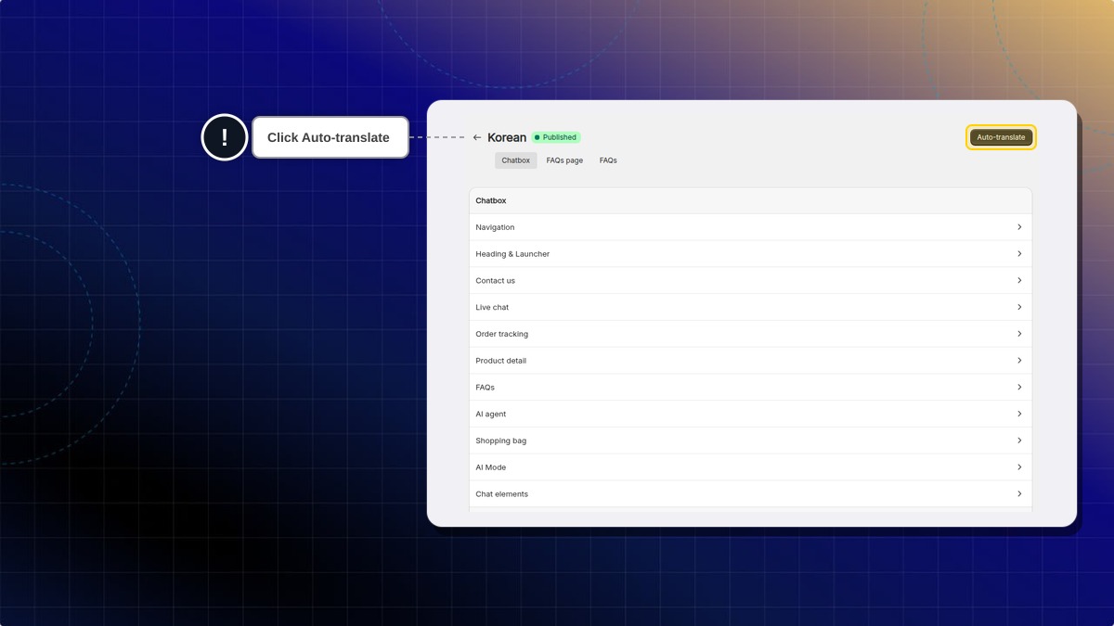Expand the Order tracking chevron
This screenshot has width=1114, height=626.
(x=1019, y=334)
